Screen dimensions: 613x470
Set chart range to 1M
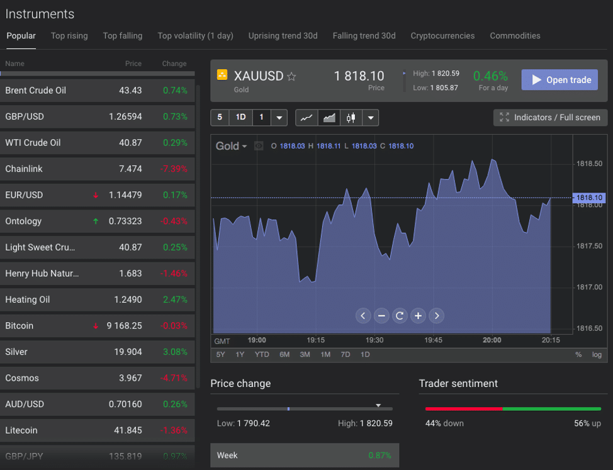pos(325,355)
